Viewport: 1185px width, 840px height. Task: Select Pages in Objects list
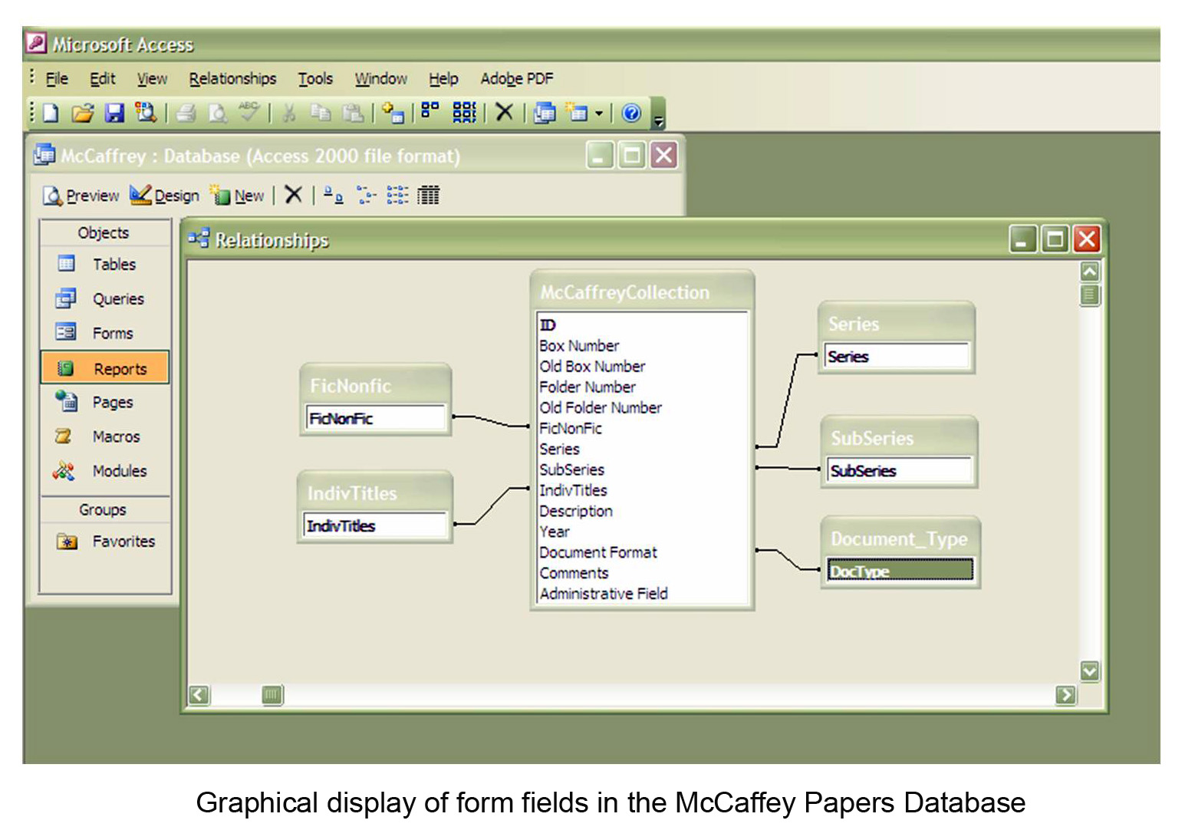tap(104, 402)
